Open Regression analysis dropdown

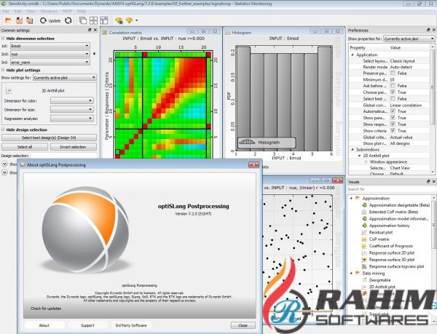pyautogui.click(x=72, y=119)
